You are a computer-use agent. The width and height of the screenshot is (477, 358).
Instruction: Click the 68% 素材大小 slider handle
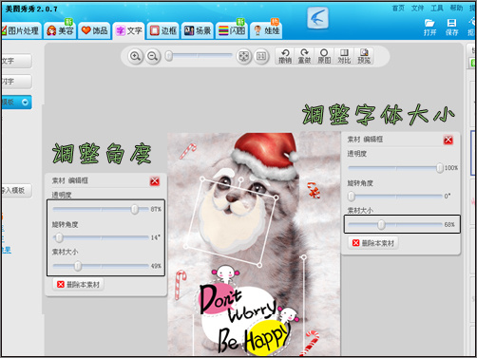381,224
